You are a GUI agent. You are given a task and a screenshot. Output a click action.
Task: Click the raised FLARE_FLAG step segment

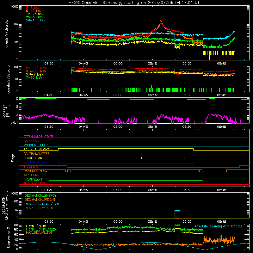pos(163,157)
